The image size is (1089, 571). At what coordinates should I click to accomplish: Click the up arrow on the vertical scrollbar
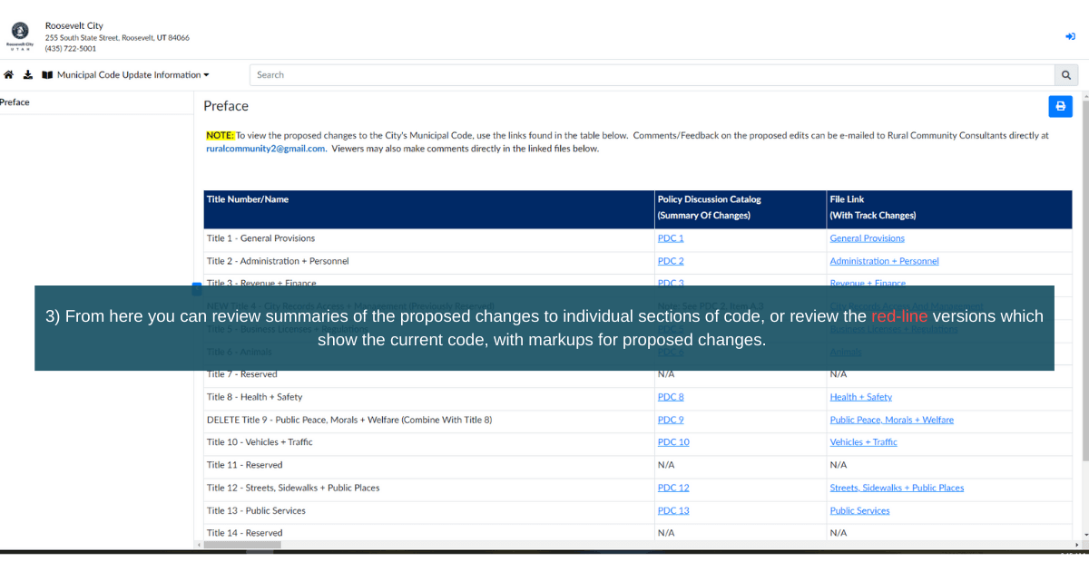pos(1084,94)
